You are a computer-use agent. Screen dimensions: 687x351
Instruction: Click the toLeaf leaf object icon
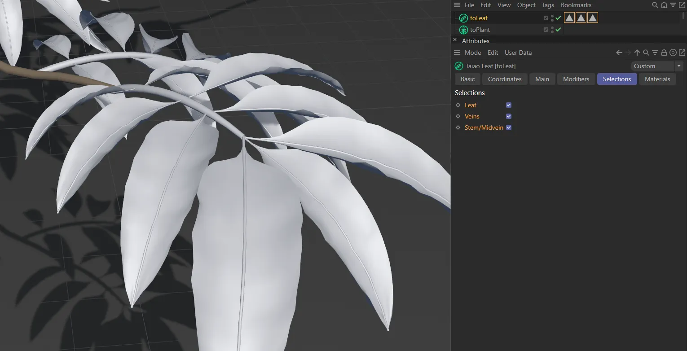tap(463, 18)
